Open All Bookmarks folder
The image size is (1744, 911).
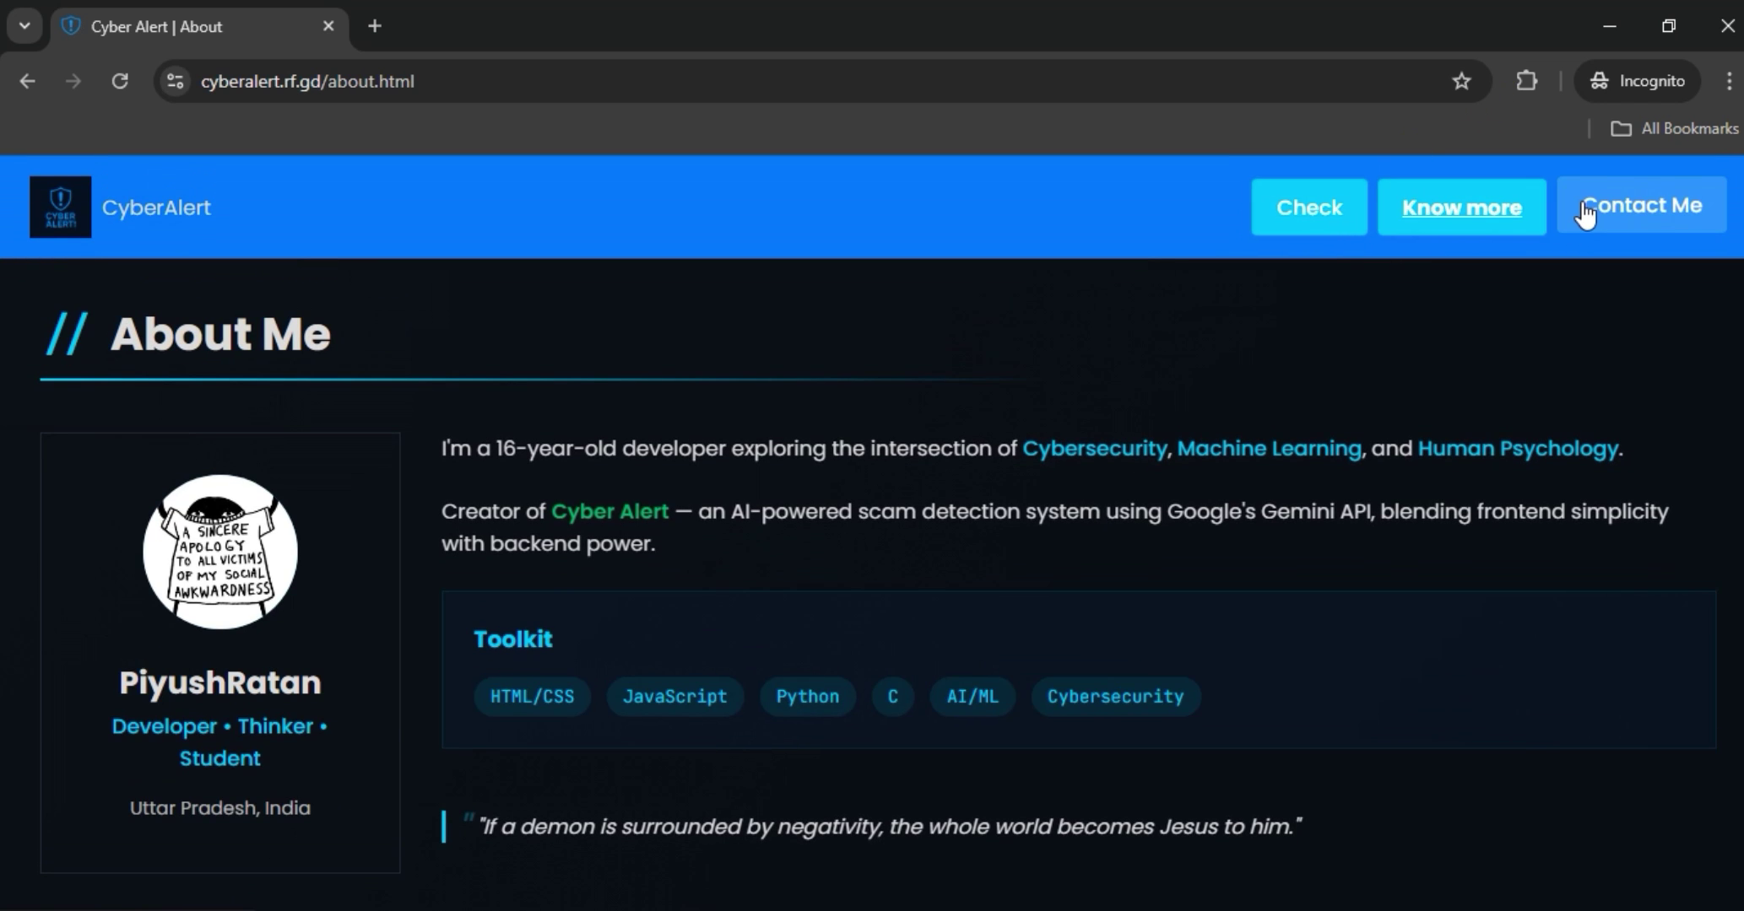(1675, 128)
